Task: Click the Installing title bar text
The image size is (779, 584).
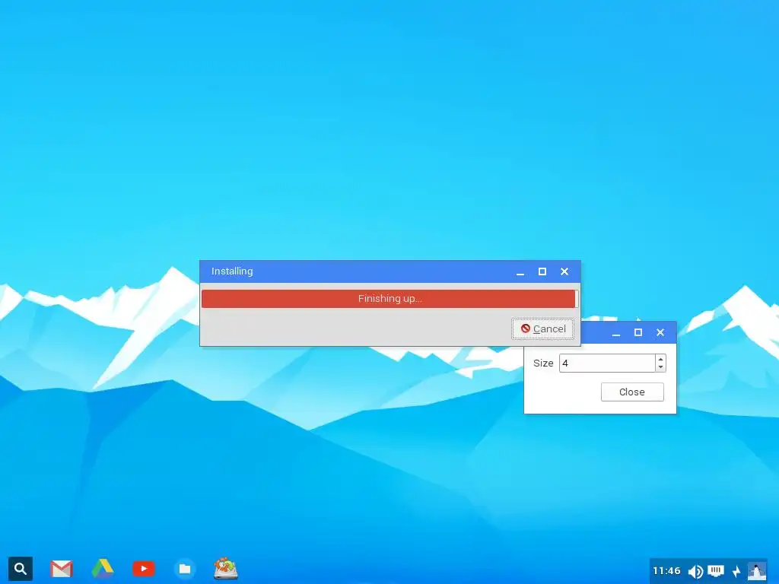Action: (232, 271)
